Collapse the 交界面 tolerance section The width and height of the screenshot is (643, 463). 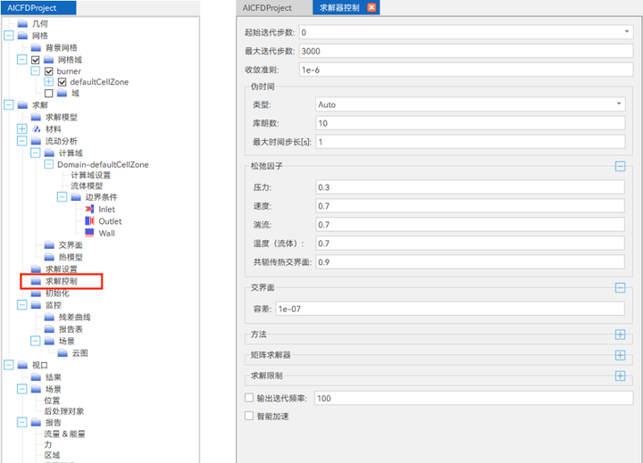click(x=620, y=287)
